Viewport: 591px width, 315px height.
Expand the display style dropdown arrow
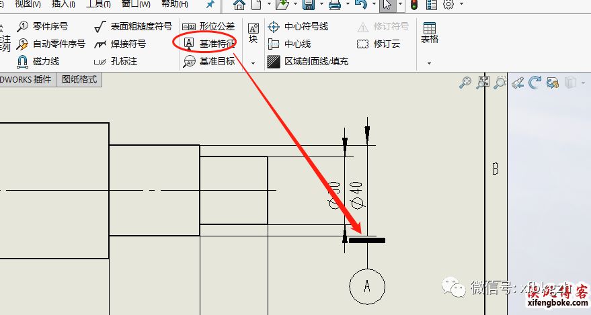583,83
